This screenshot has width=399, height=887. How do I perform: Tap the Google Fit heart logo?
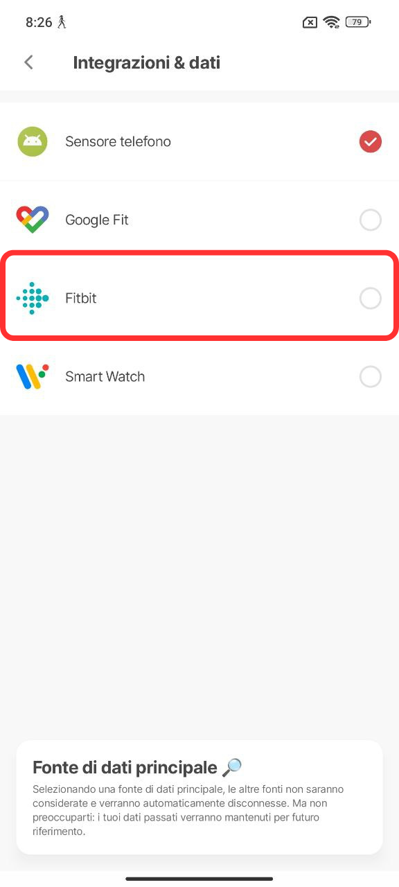click(33, 220)
